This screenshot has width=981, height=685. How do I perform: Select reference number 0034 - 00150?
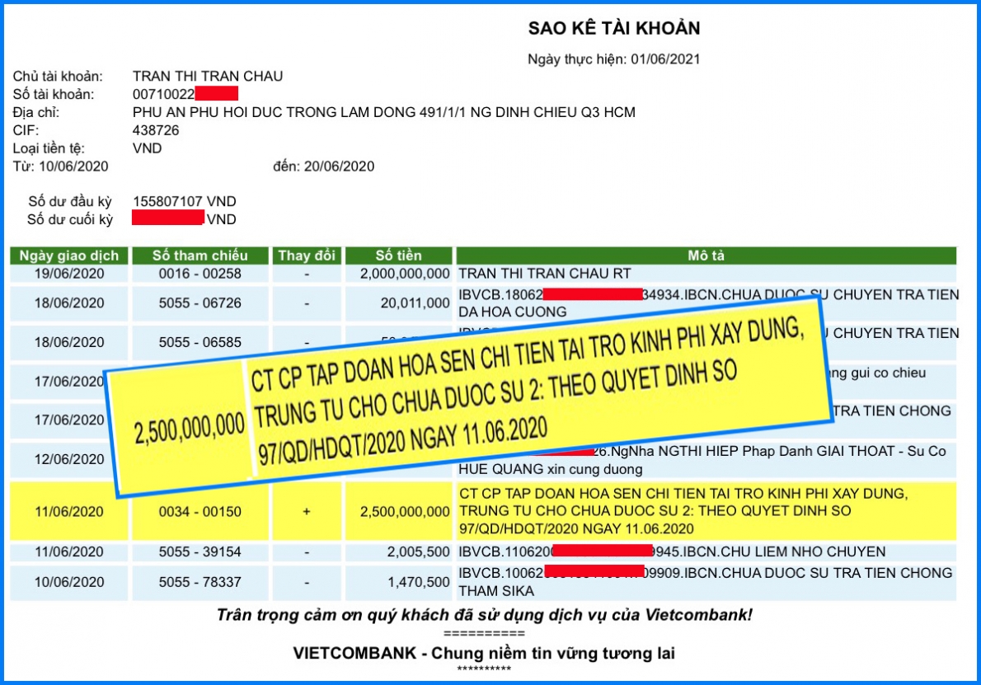pos(200,511)
